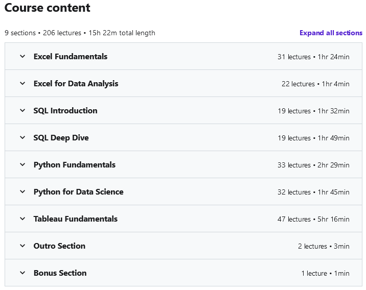Click the Tableau Fundamentals section title
This screenshot has width=366, height=290.
tap(76, 219)
